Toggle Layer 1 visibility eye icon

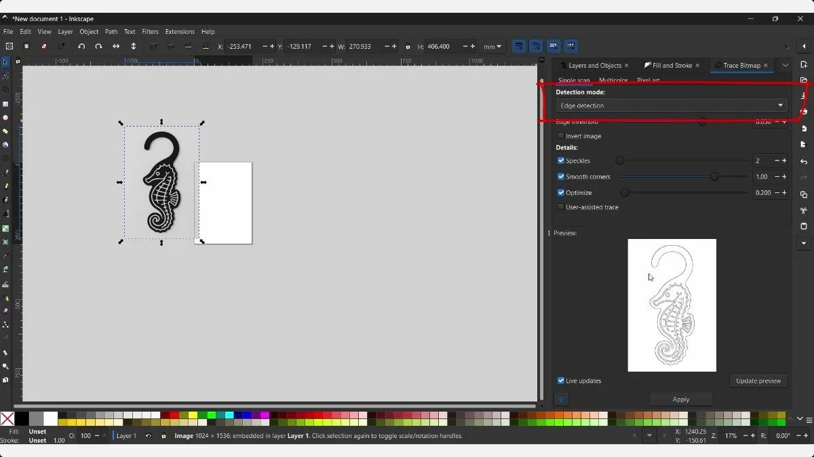point(148,436)
